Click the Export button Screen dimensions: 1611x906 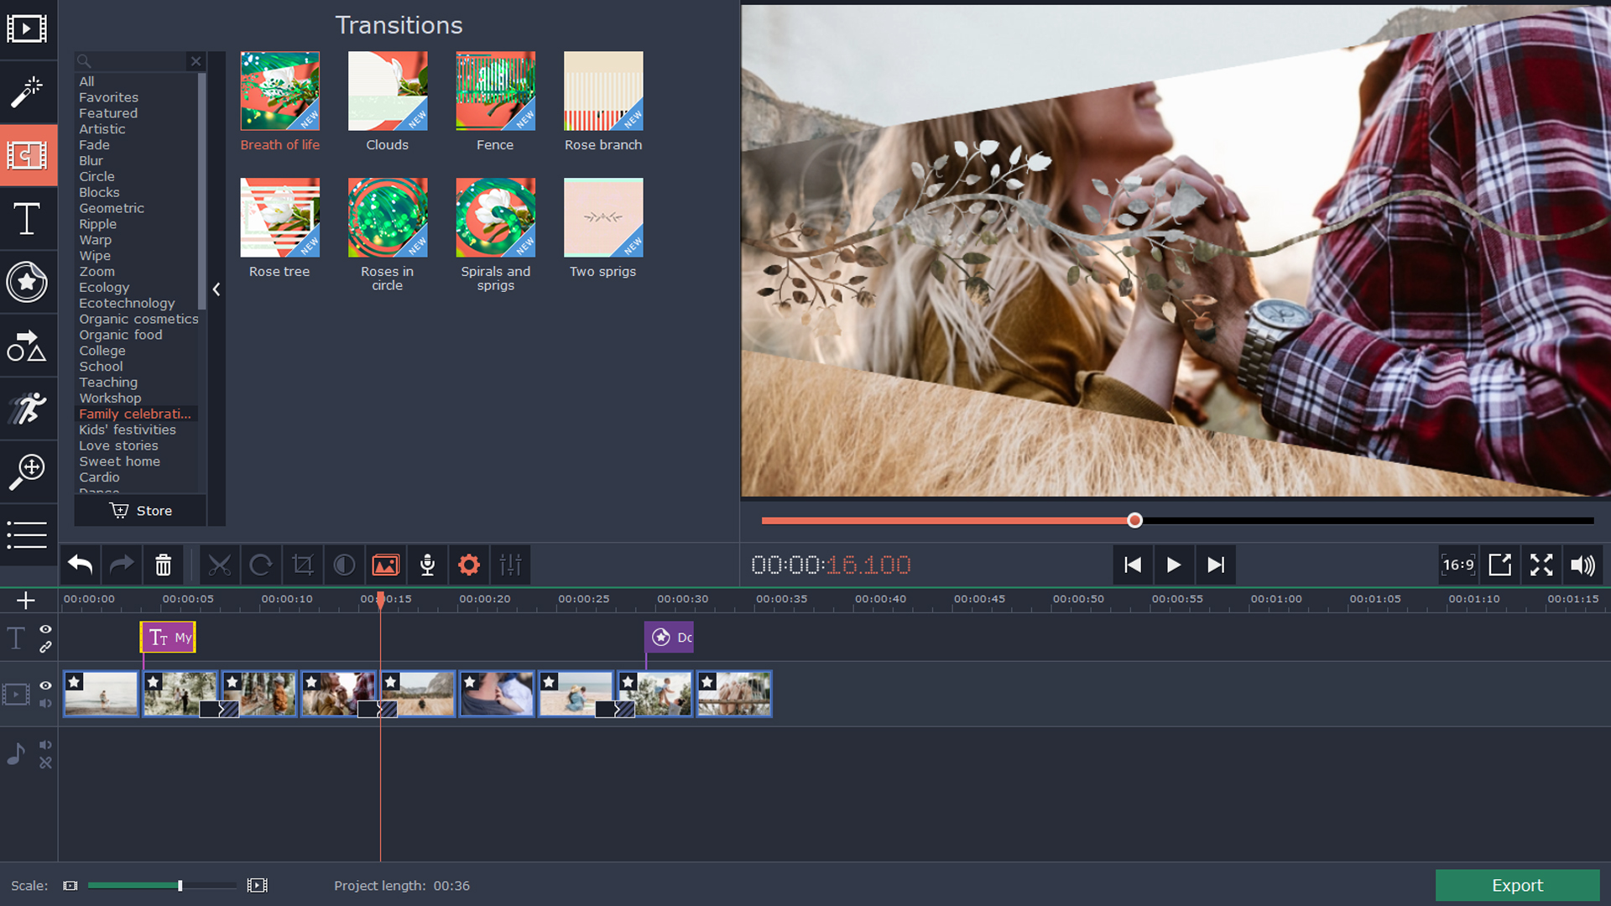(x=1517, y=885)
